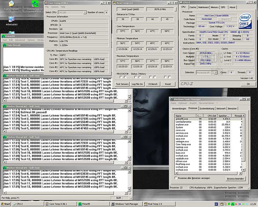Click the Real Temp title bar icon
Screen dimensions: 258x207
tap(114, 3)
